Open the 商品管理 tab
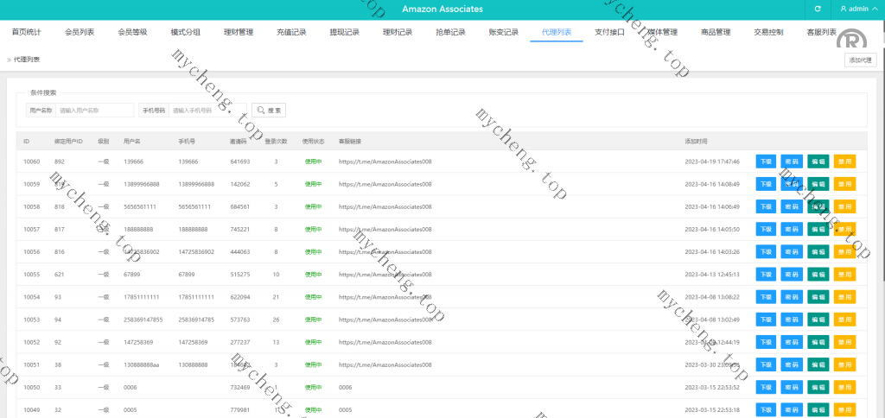The image size is (885, 418). (716, 33)
